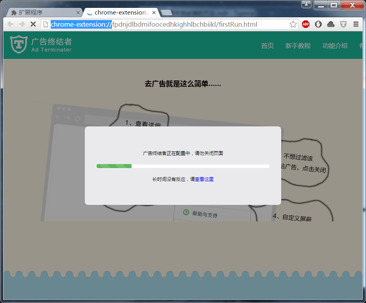Open the 新手教程 navigation item
366x303 pixels.
(298, 46)
